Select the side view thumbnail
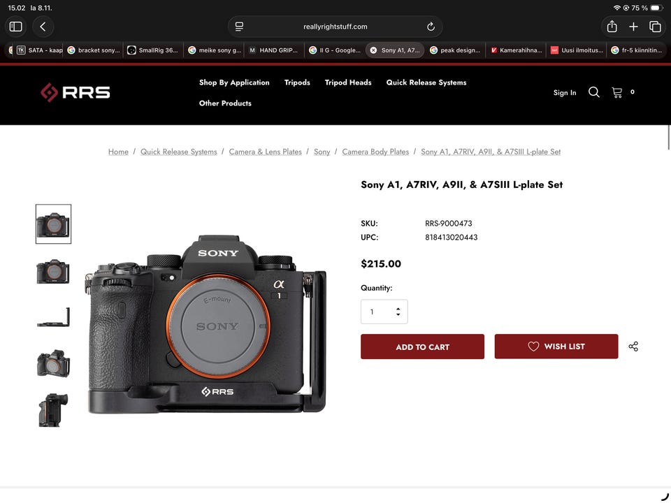The width and height of the screenshot is (671, 503). (x=54, y=410)
